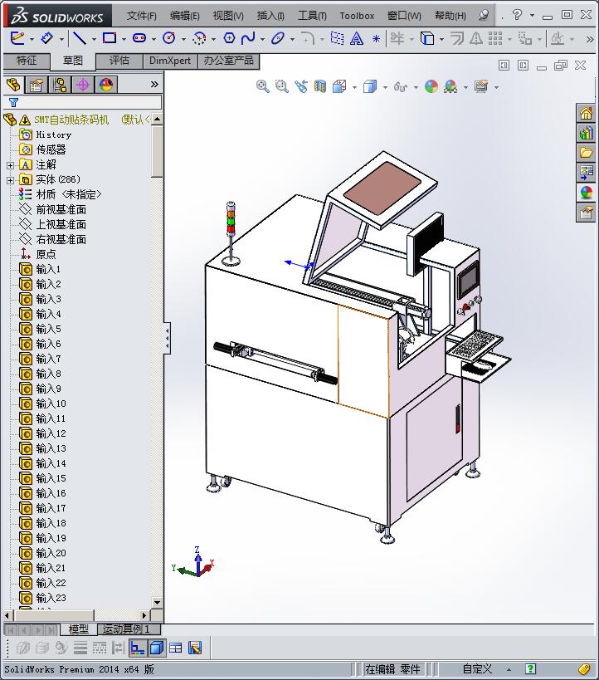The image size is (599, 680).
Task: Open the 编辑(E) menu
Action: (185, 16)
